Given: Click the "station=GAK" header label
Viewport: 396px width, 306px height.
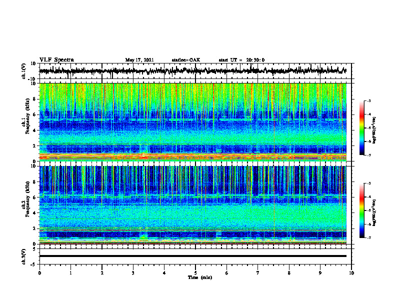Looking at the screenshot, I should [x=186, y=60].
